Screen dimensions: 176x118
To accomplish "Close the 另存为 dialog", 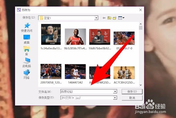I will 140,10.
